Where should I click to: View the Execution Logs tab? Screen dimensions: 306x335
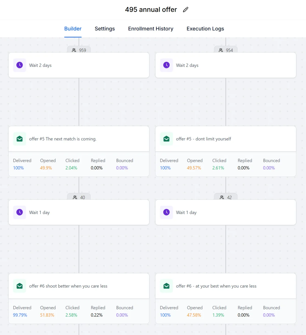pos(205,29)
